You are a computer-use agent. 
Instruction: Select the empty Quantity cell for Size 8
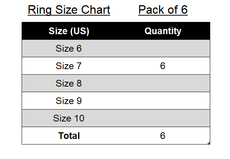(x=163, y=84)
